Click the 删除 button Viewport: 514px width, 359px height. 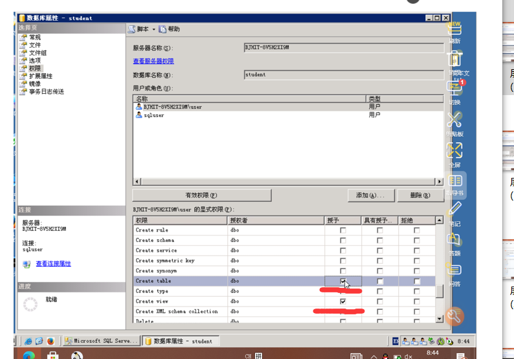click(420, 195)
